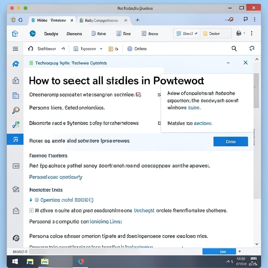The image size is (268, 268).
Task: Click the scroll up arrow at top
Action: (257, 59)
